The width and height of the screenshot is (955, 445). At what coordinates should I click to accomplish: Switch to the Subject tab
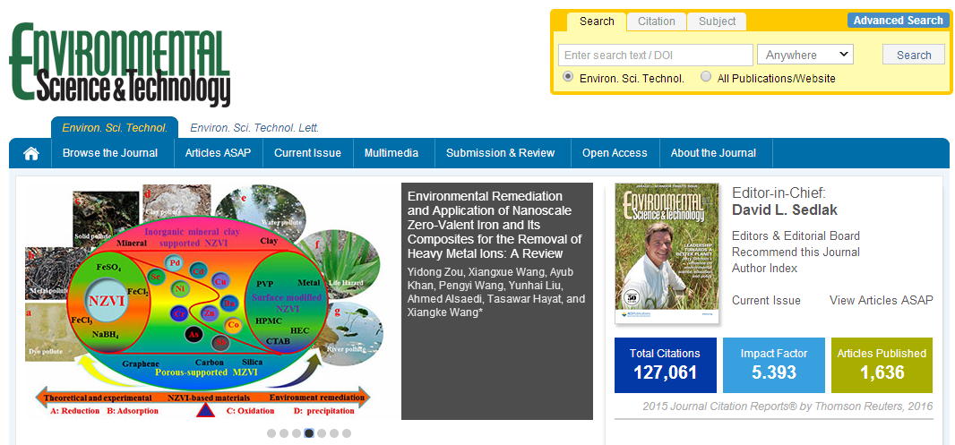point(717,21)
